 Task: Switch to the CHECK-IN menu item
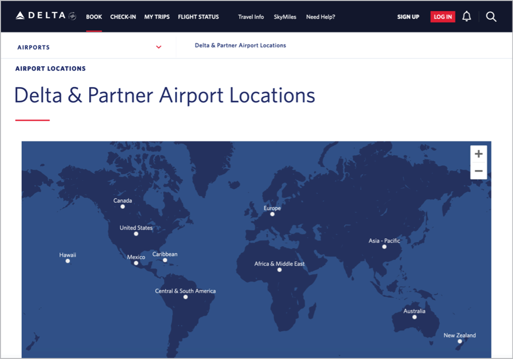point(123,16)
